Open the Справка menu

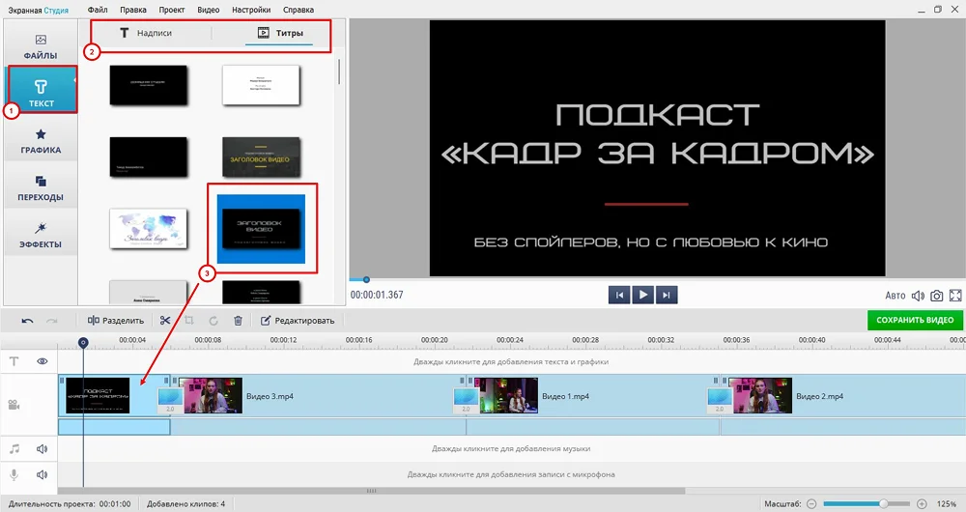(298, 10)
